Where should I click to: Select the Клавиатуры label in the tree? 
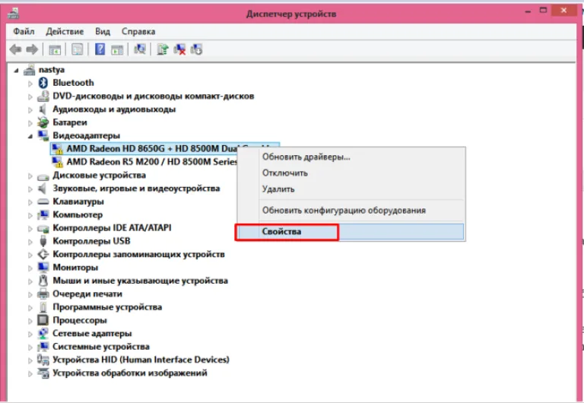[78, 201]
